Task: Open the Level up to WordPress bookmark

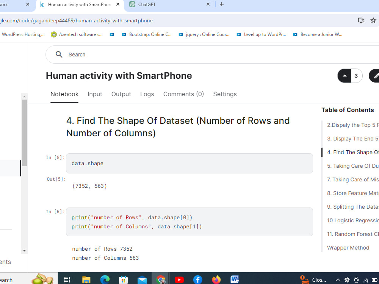Action: (x=261, y=34)
